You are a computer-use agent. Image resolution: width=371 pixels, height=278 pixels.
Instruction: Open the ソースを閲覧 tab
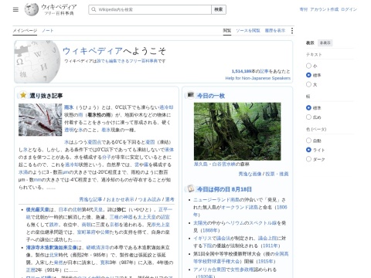248,30
